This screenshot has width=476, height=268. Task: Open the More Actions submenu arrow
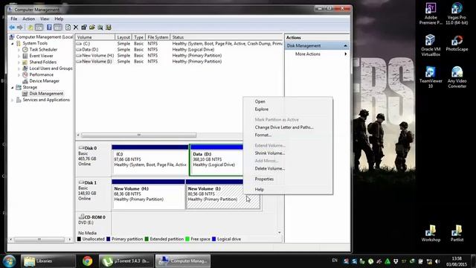(346, 54)
